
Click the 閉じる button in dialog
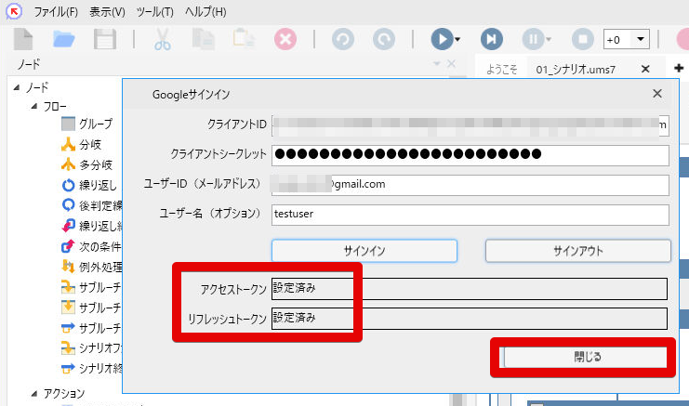(x=586, y=357)
